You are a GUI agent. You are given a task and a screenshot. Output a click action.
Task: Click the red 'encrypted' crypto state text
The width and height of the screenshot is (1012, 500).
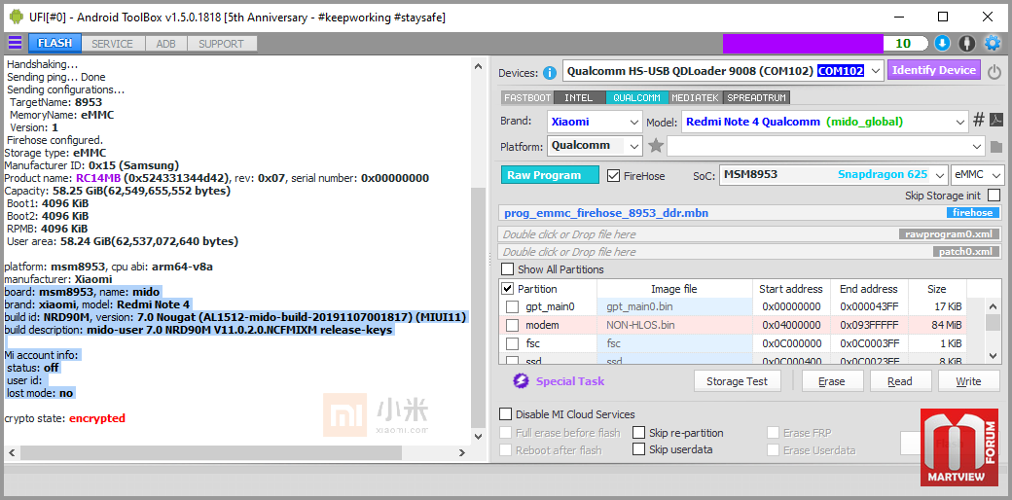click(x=96, y=418)
